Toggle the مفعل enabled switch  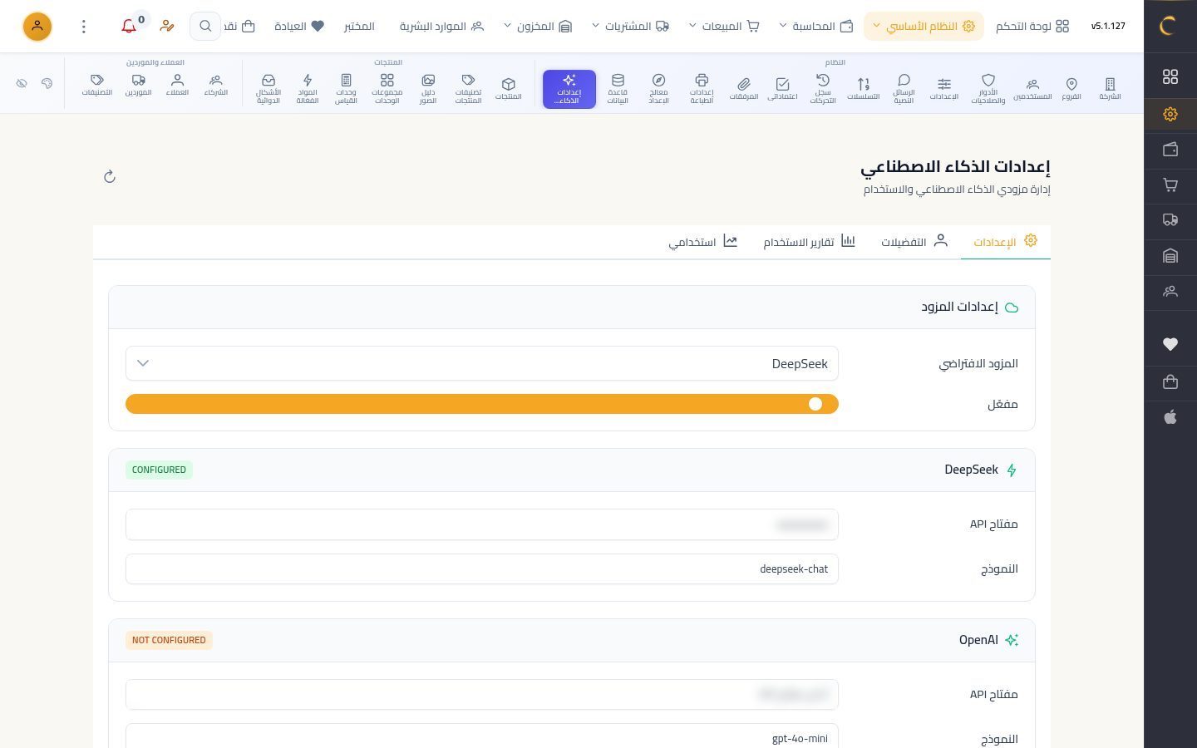[x=482, y=404]
